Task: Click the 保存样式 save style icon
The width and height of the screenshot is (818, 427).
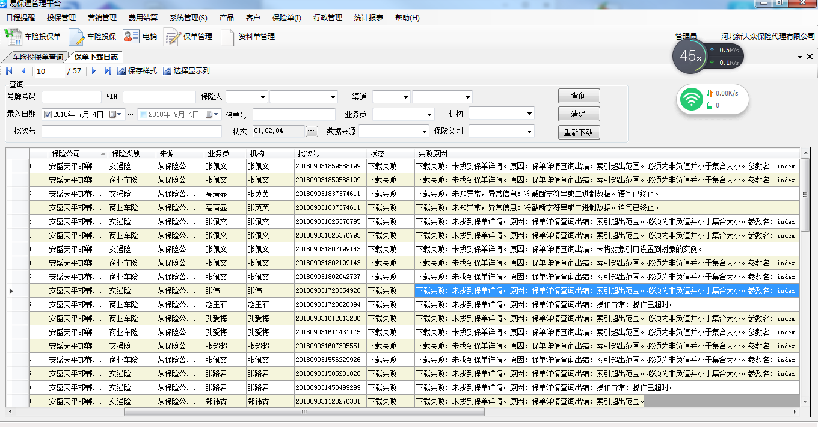Action: [x=121, y=71]
